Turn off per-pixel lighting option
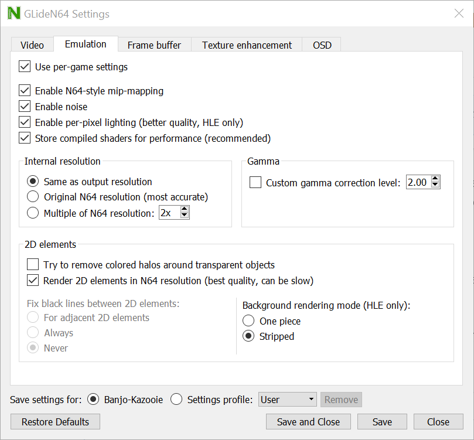Screen dimensions: 474x440 point(24,122)
